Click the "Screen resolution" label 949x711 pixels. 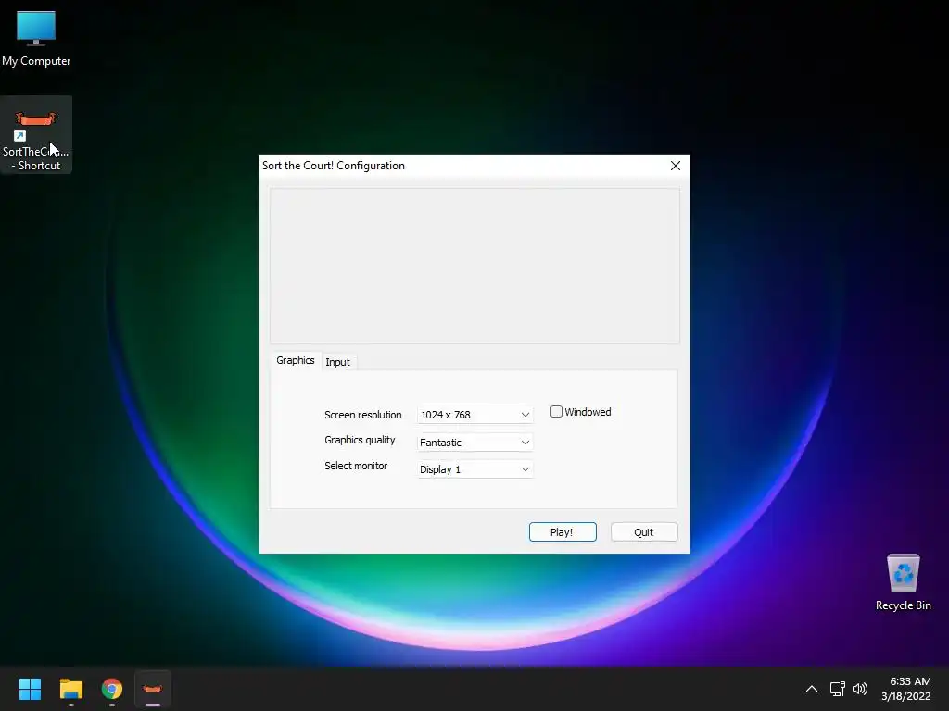(x=362, y=415)
